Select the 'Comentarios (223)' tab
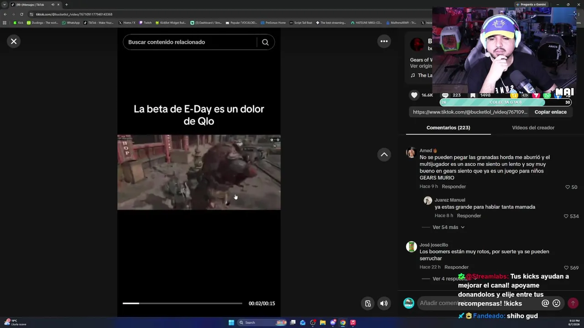The width and height of the screenshot is (584, 328). pos(448,128)
